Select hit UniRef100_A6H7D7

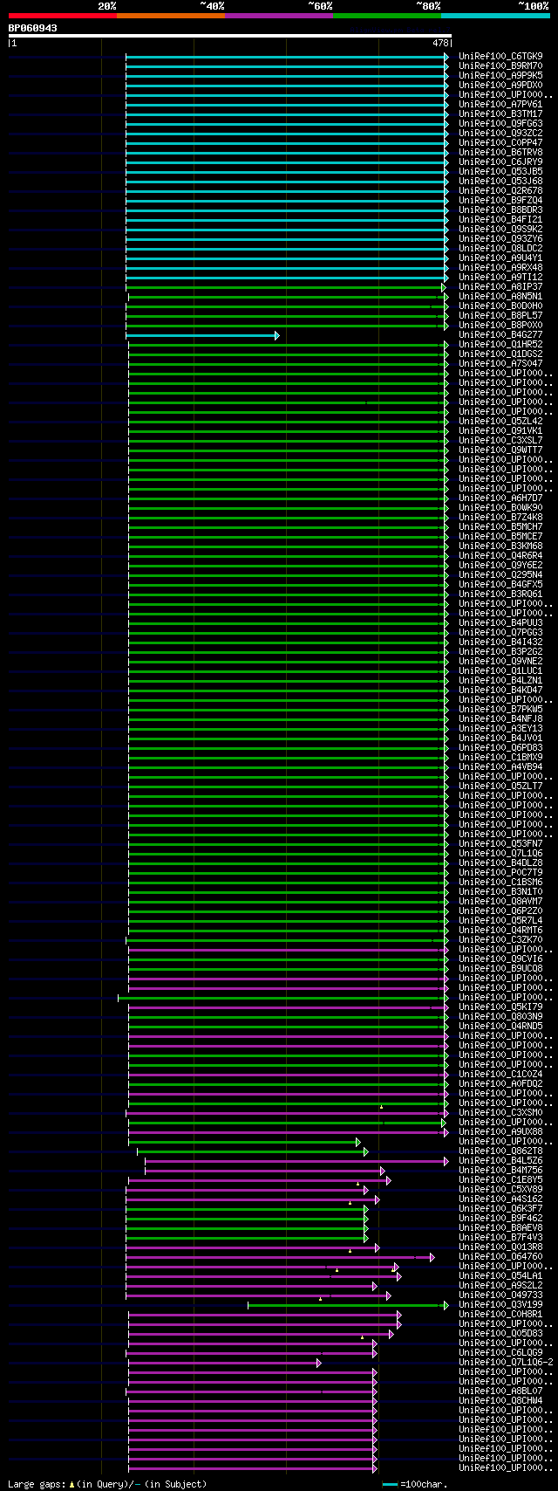(x=500, y=498)
